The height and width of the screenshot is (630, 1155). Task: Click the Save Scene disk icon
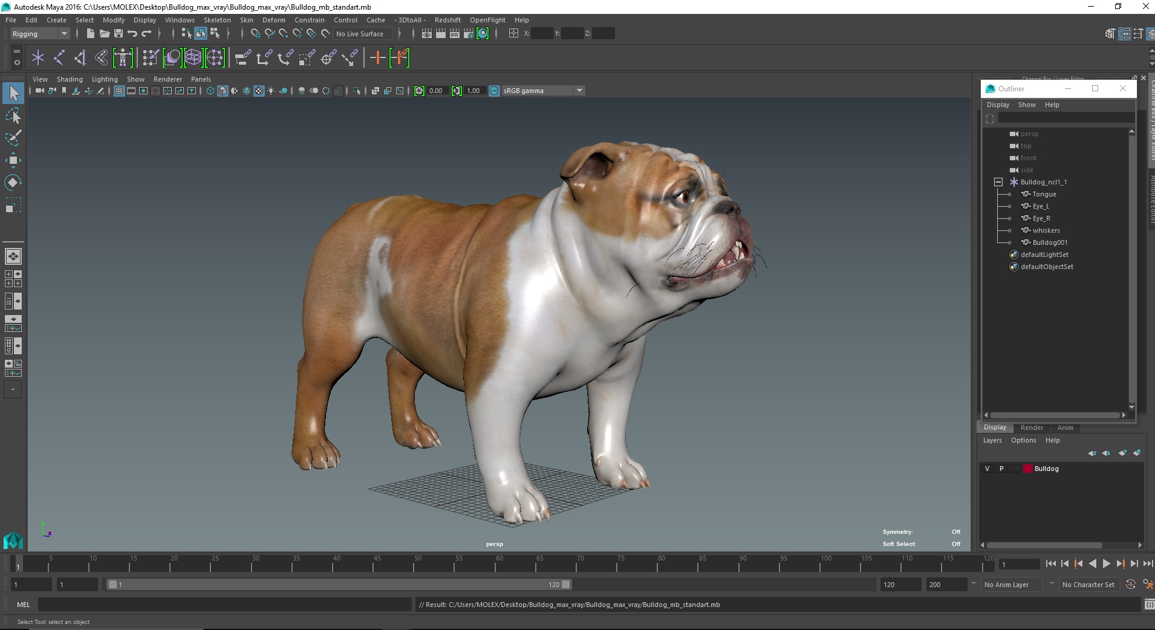(119, 34)
